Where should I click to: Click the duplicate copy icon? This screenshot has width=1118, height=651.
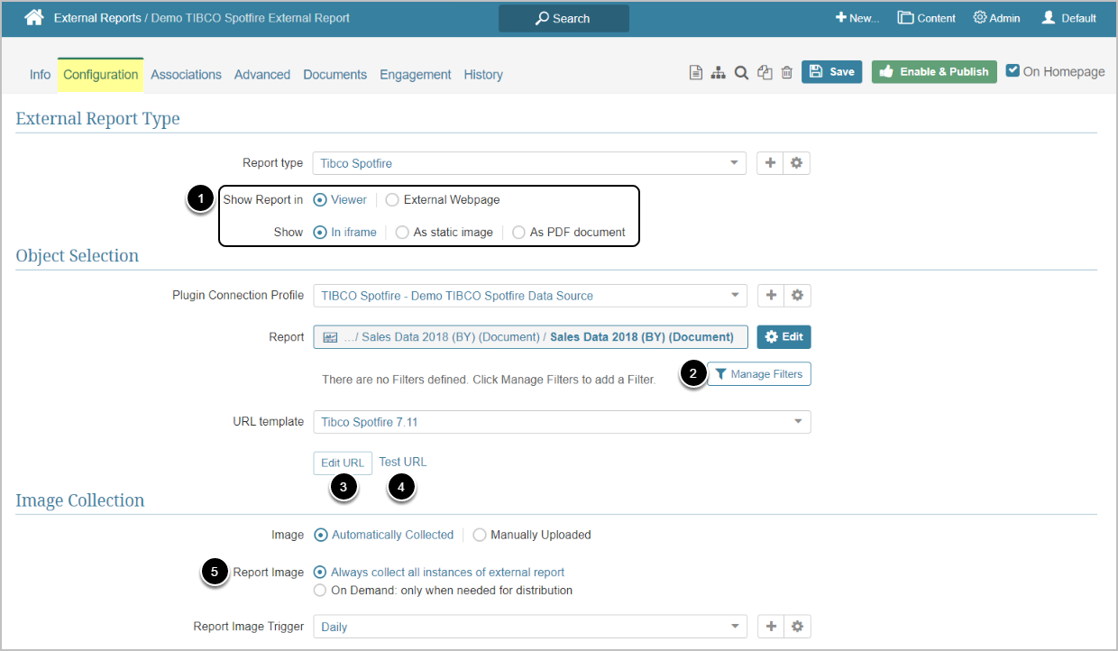765,73
